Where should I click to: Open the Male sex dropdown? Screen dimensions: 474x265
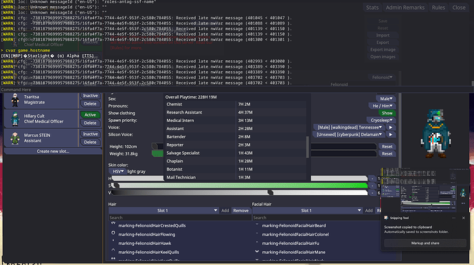386,99
